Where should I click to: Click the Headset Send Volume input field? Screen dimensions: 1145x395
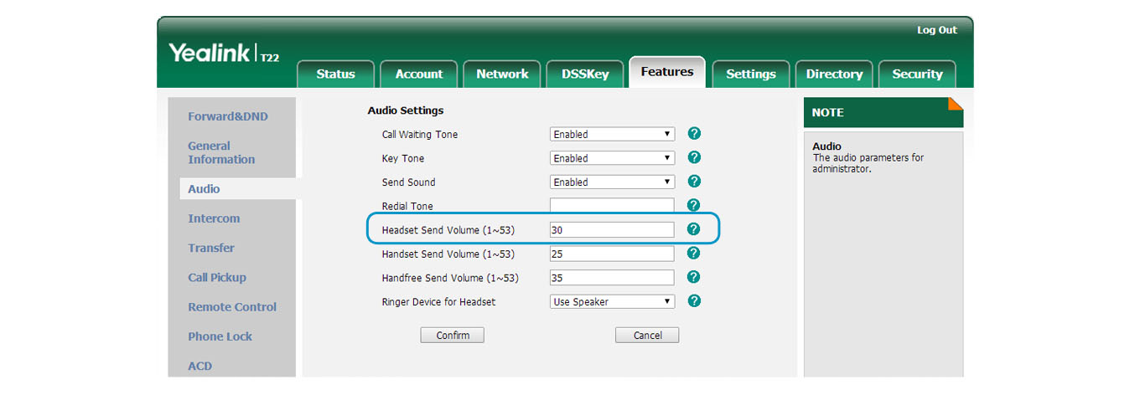click(612, 229)
